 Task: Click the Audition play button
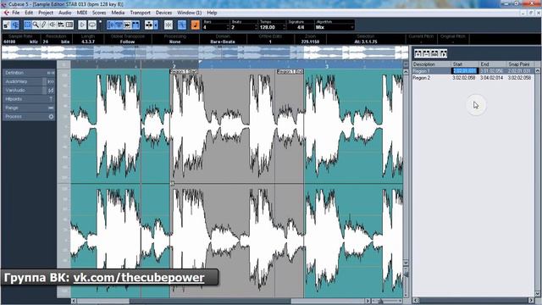[82, 25]
